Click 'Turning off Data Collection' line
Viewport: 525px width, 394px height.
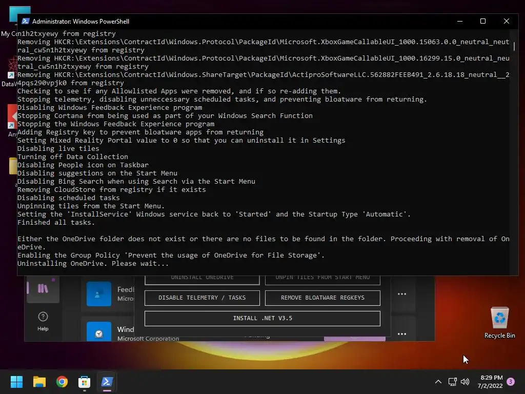tap(73, 157)
